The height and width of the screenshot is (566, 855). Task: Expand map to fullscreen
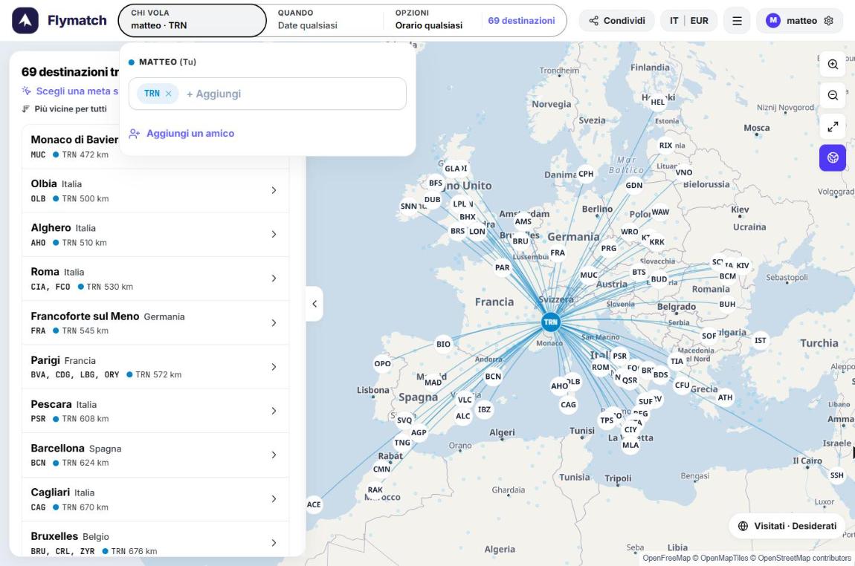[833, 126]
